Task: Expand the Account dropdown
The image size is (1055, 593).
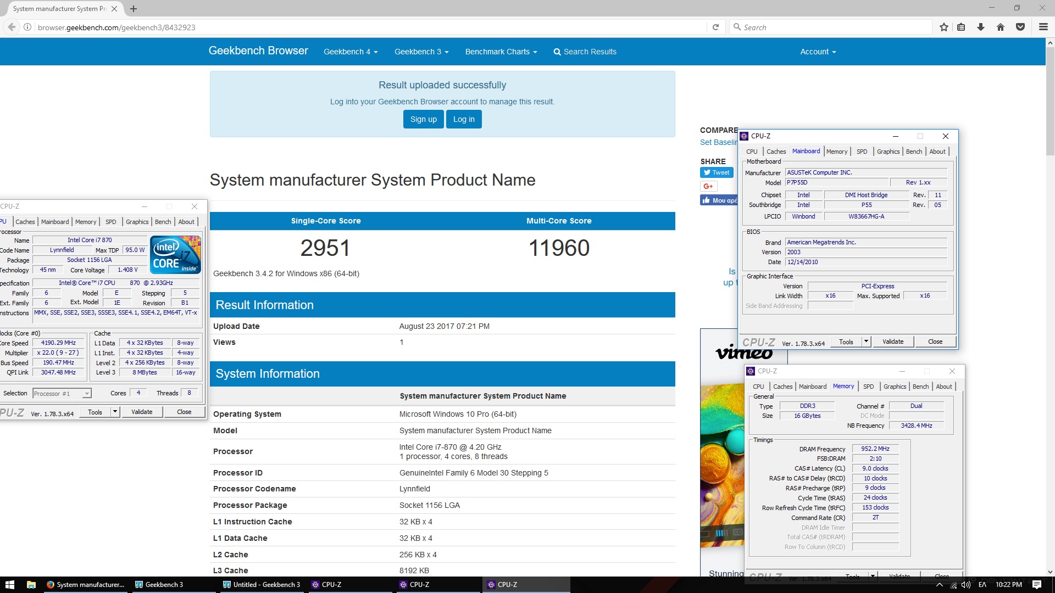Action: [818, 52]
